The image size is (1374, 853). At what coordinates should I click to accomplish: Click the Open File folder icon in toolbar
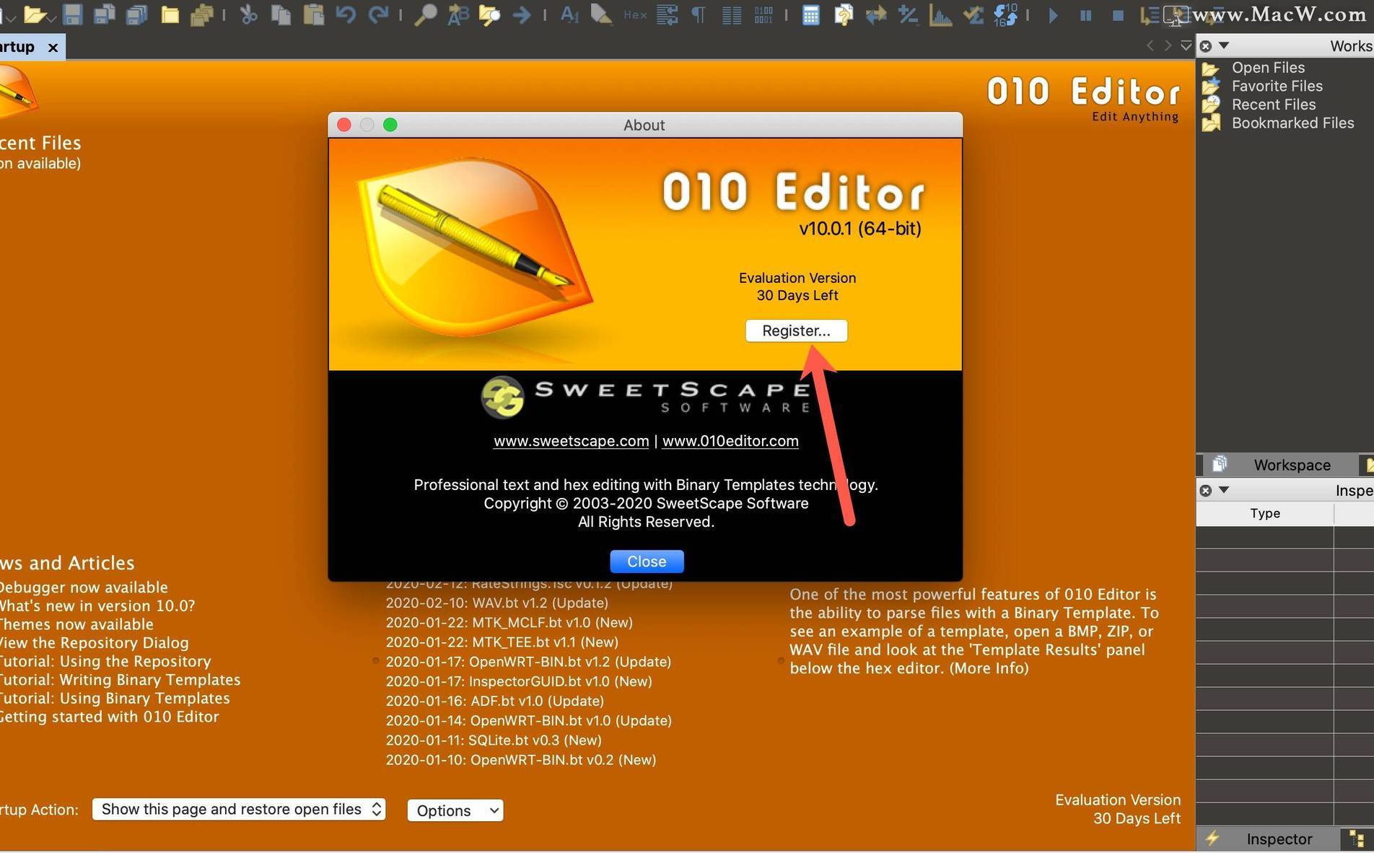pos(34,14)
